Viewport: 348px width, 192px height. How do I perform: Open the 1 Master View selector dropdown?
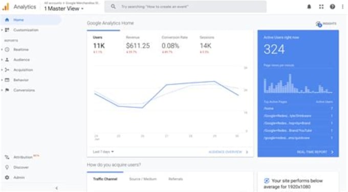click(63, 9)
